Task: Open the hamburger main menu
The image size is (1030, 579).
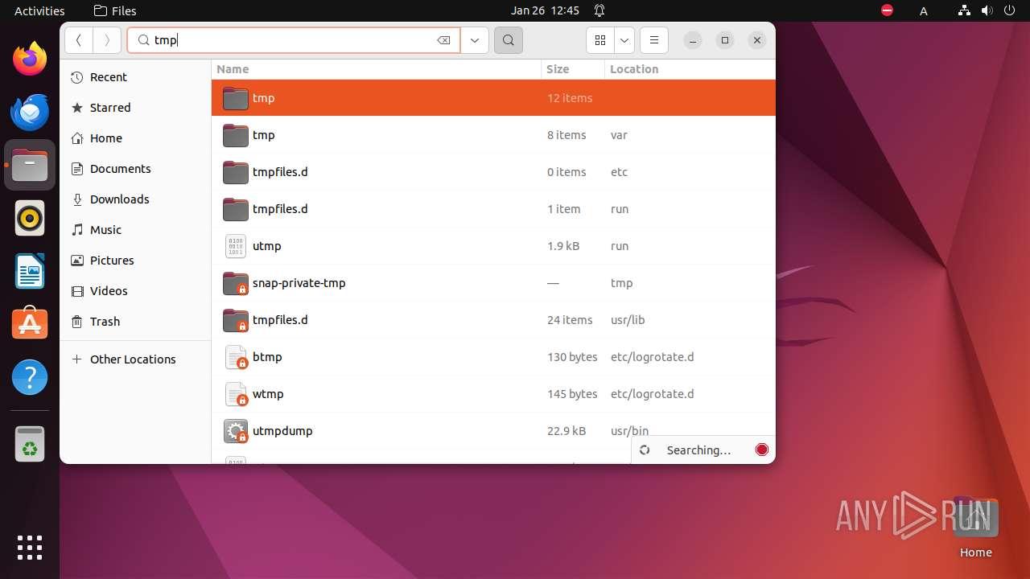Action: pyautogui.click(x=654, y=40)
